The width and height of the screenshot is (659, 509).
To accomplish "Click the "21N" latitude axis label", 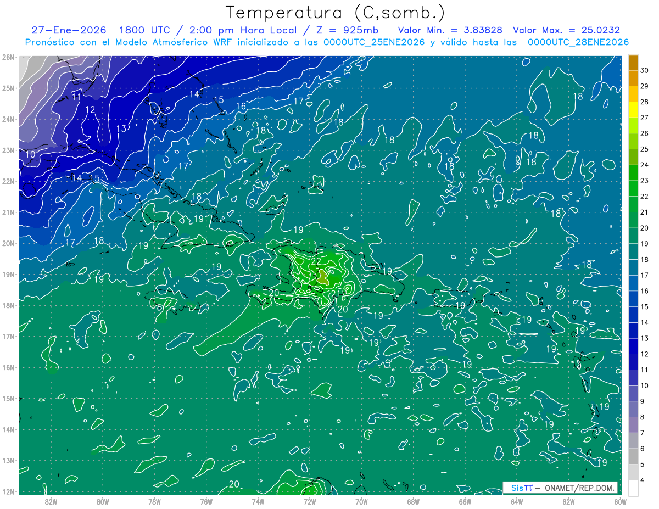I will click(8, 212).
